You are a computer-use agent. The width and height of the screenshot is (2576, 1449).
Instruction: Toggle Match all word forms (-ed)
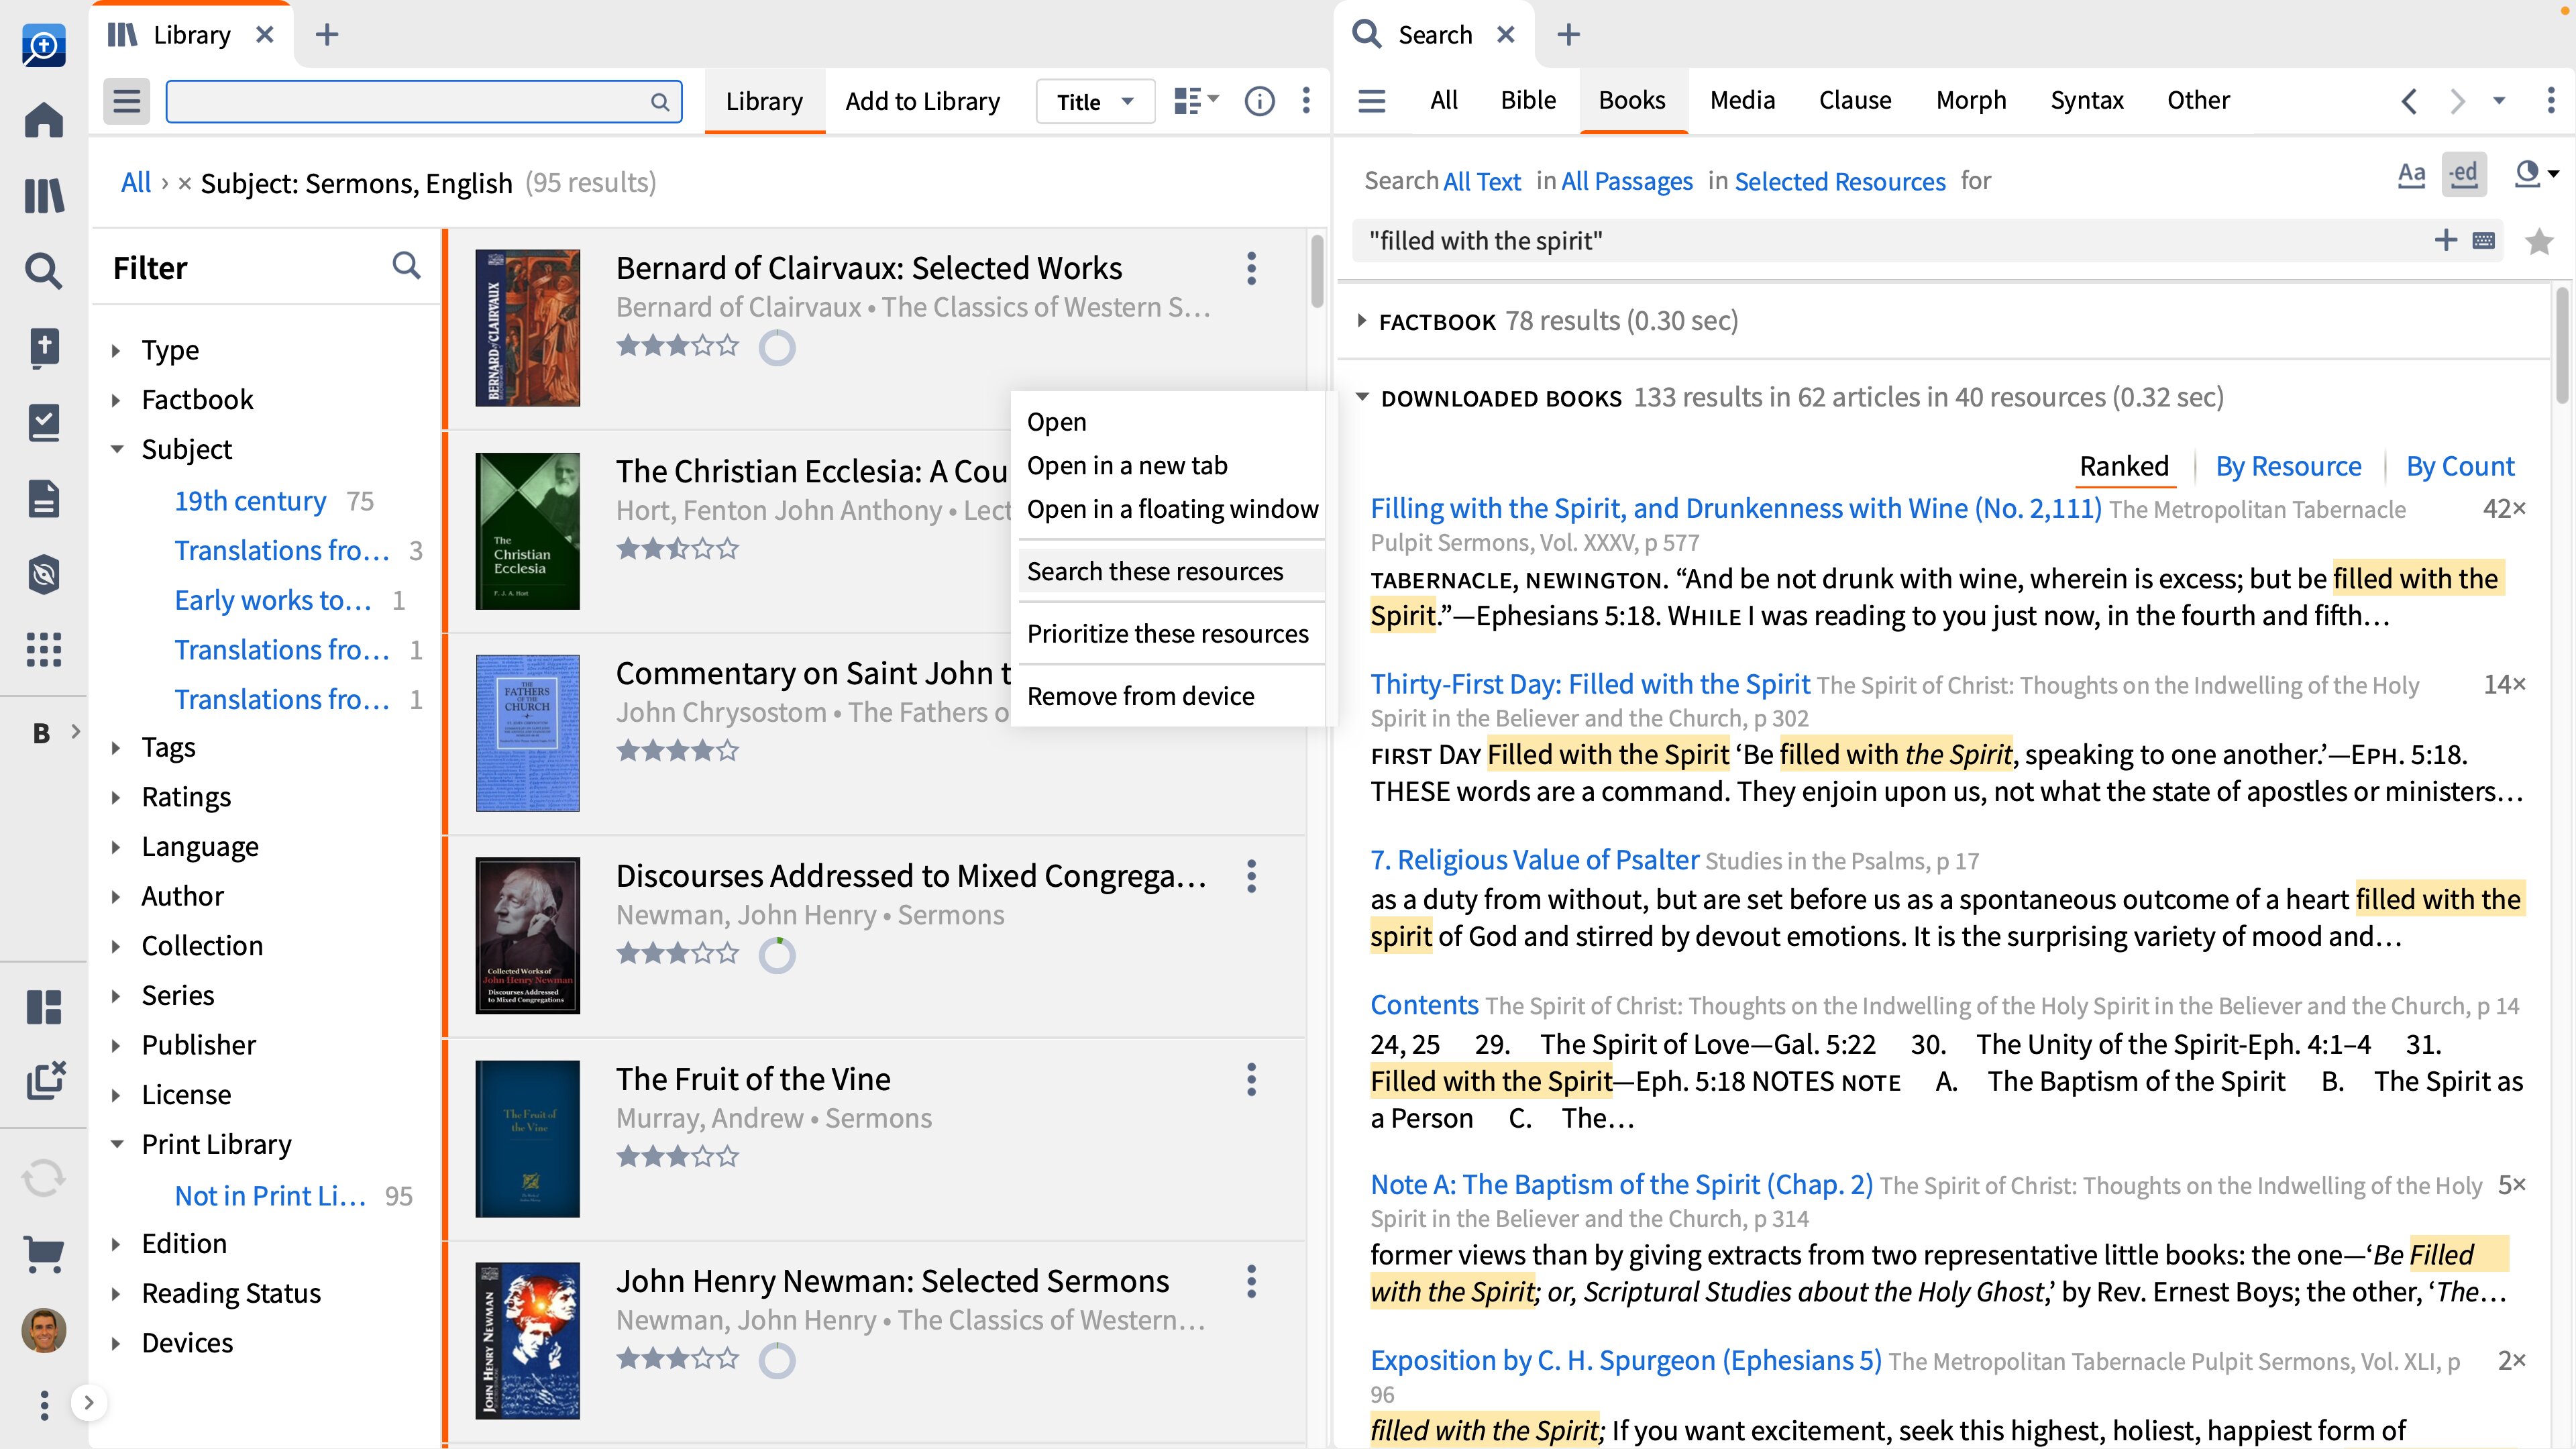2464,174
